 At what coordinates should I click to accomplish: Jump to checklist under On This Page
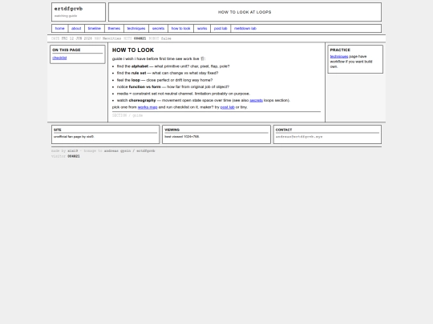[59, 58]
